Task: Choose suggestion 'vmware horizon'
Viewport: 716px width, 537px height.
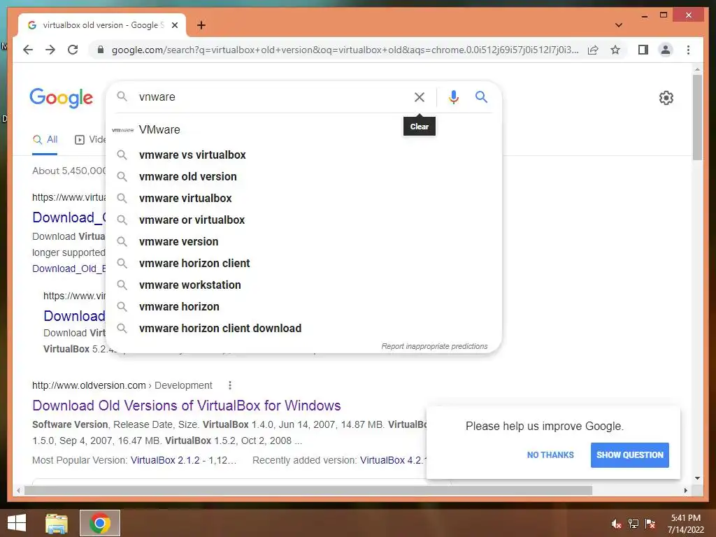Action: point(303,307)
